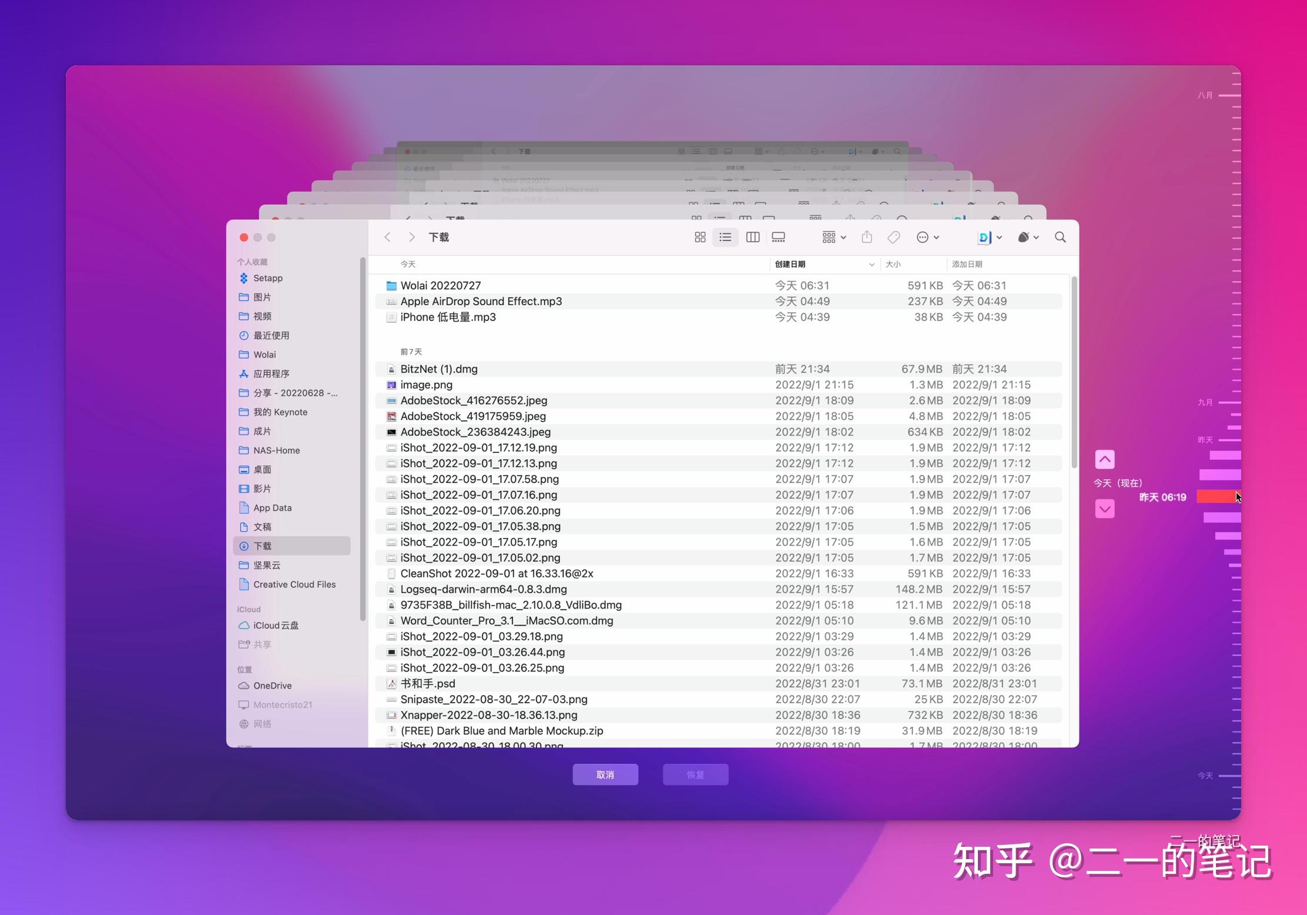
Task: Select 昨天 06:19 on the timeline
Action: (x=1218, y=497)
